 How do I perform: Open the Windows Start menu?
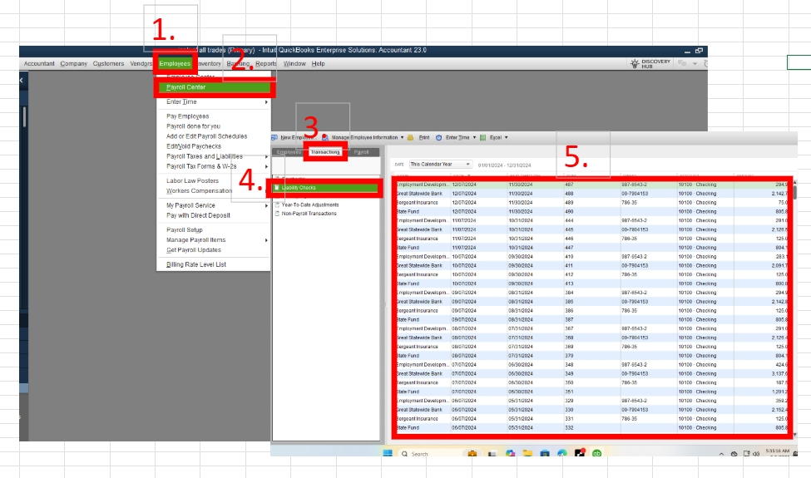388,454
